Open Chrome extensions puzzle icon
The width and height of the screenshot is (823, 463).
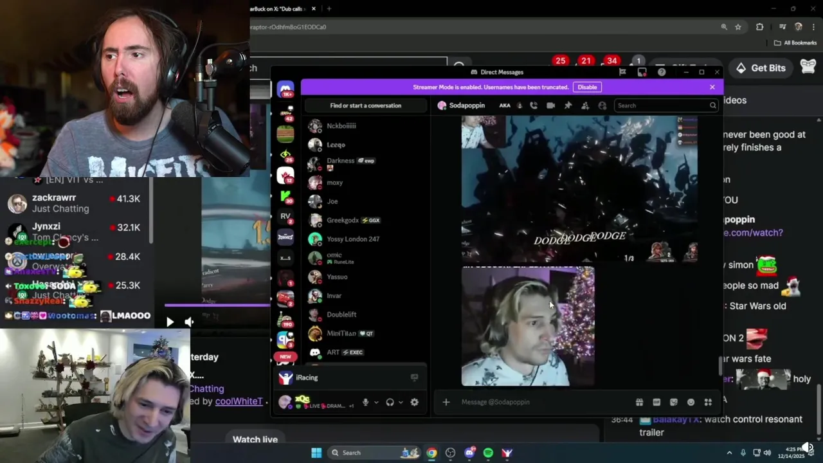coord(759,27)
